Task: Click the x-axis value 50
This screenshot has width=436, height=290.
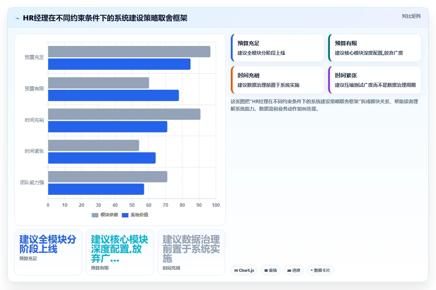Action: tap(132, 205)
